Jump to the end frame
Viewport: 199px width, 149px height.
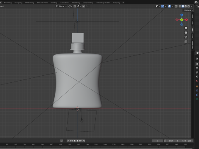point(83,141)
